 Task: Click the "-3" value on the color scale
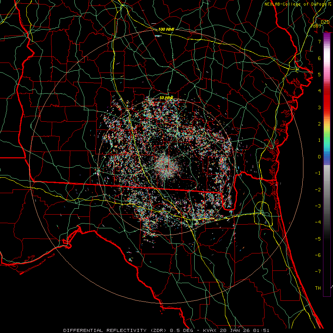pos(318,206)
